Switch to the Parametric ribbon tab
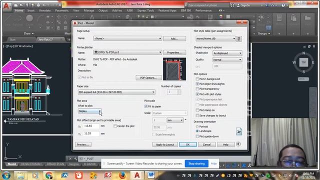Screen dimensions: 320x180 62,10
